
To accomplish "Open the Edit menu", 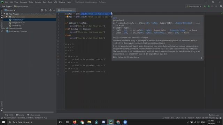I will 11,2.
